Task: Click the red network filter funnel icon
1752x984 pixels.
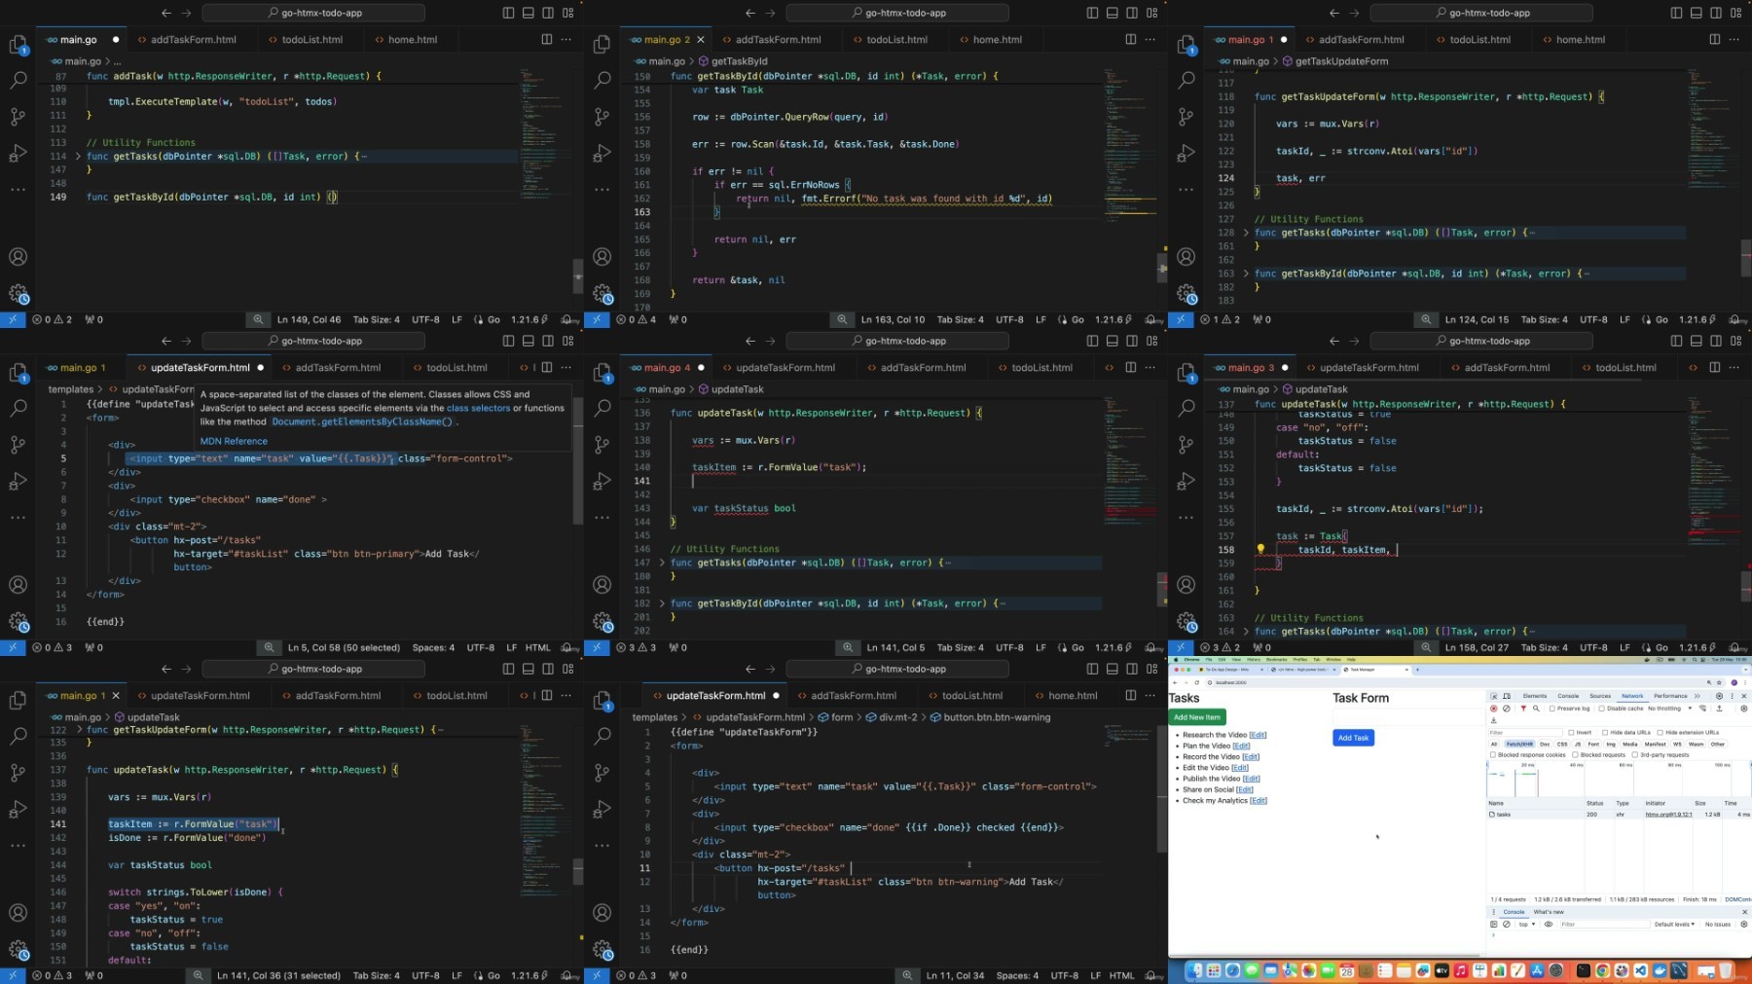Action: pyautogui.click(x=1523, y=709)
